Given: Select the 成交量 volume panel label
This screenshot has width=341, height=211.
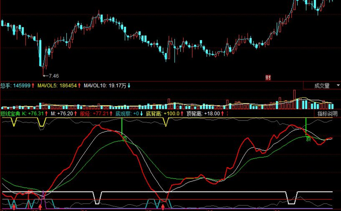Looking at the screenshot, I should [x=322, y=86].
